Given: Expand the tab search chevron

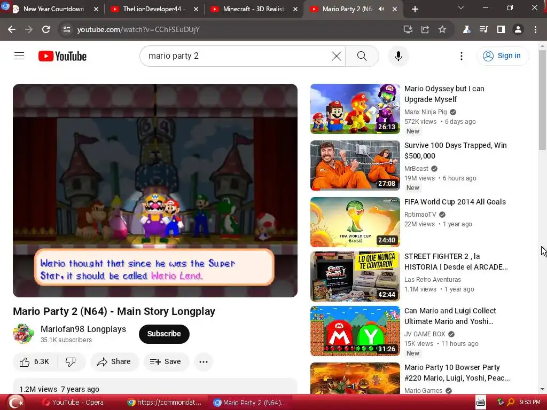Looking at the screenshot, I should pos(461,7).
